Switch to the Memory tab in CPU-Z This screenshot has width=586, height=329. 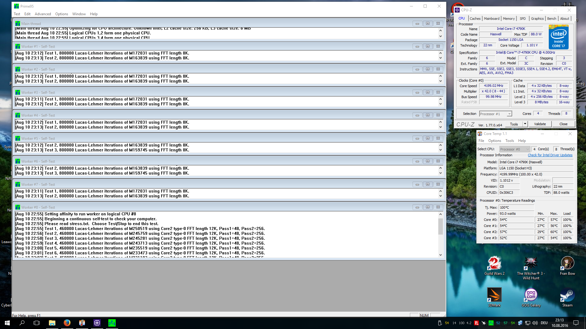click(508, 19)
